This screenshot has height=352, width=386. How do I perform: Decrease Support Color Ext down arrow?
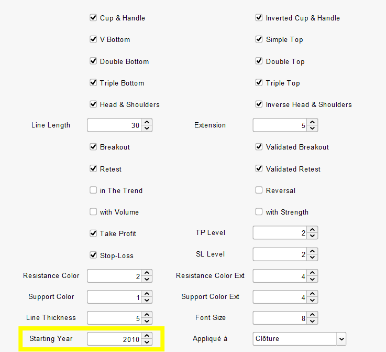tap(312, 300)
